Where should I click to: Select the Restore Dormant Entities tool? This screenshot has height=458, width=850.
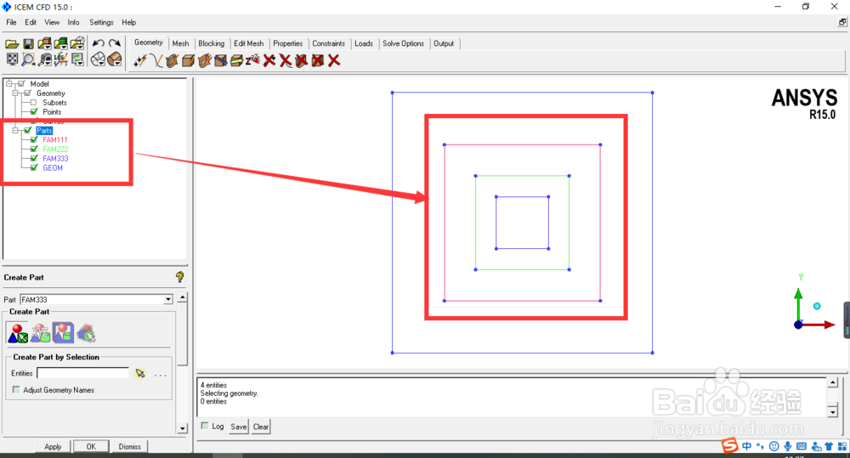pyautogui.click(x=252, y=60)
